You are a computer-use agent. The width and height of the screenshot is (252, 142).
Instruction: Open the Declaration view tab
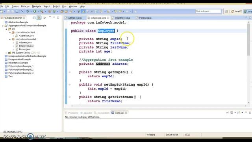click(102, 113)
